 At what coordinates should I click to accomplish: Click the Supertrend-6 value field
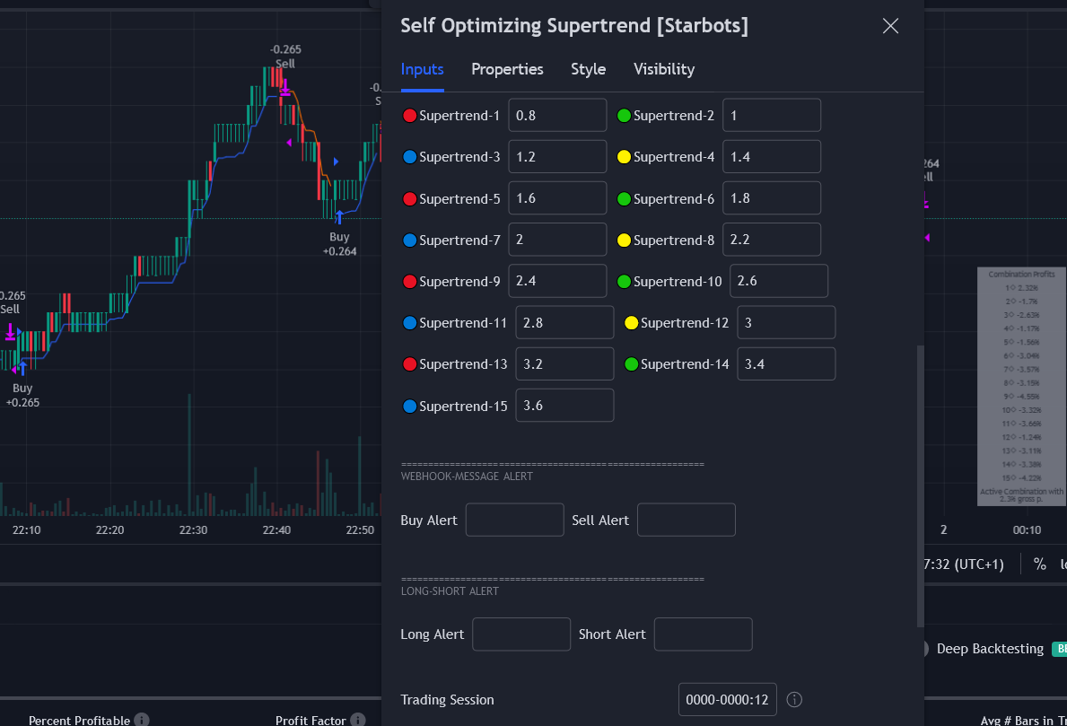coord(772,198)
